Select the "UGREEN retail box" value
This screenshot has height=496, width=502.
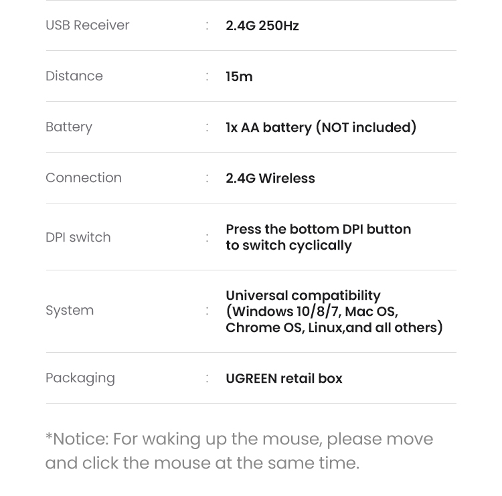coord(284,379)
